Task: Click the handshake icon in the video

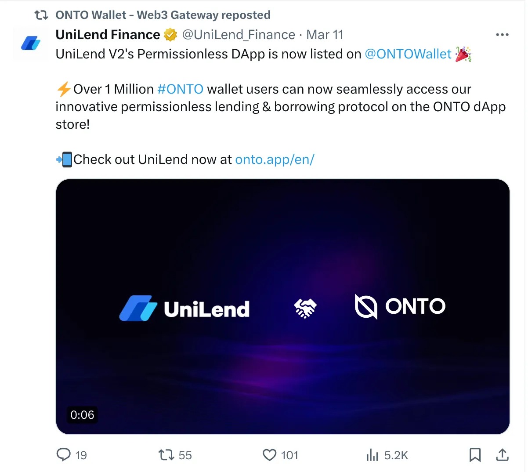Action: [x=305, y=308]
